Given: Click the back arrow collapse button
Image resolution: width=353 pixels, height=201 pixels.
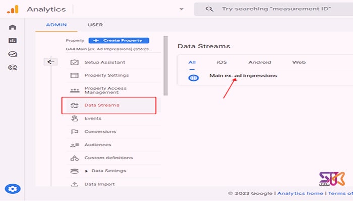Looking at the screenshot, I should pyautogui.click(x=51, y=62).
